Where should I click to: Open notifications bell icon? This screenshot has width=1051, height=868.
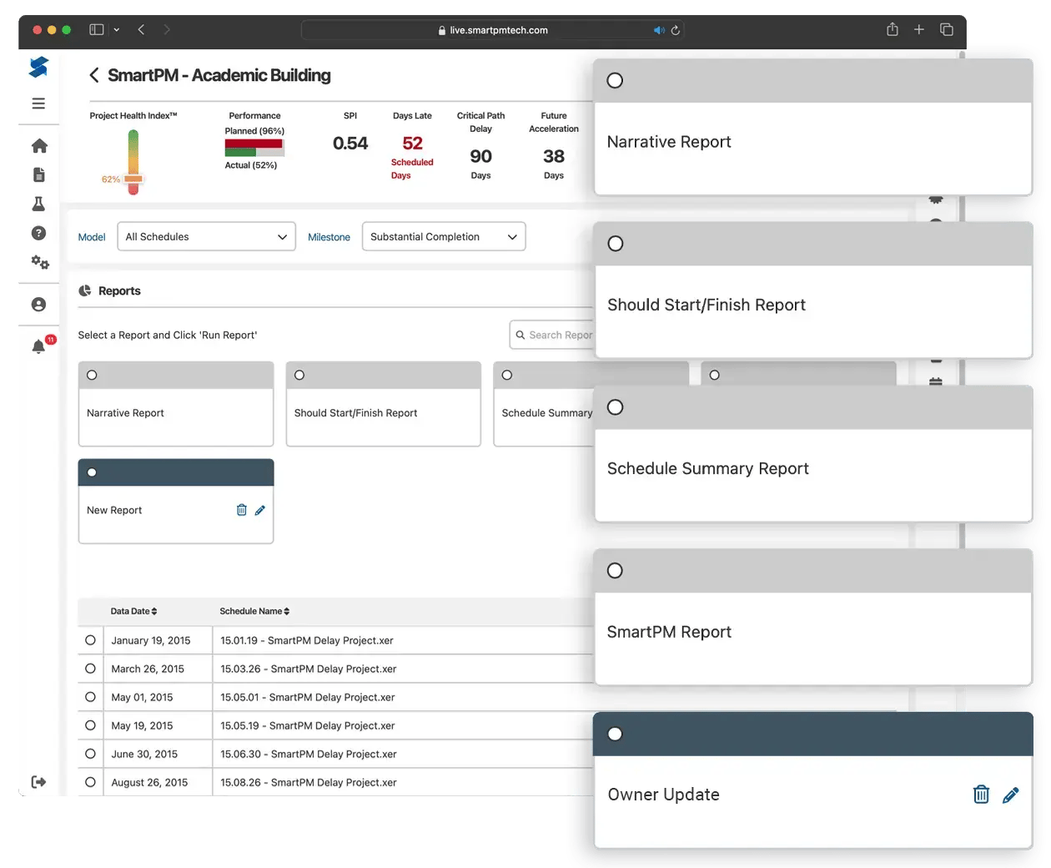pyautogui.click(x=38, y=346)
